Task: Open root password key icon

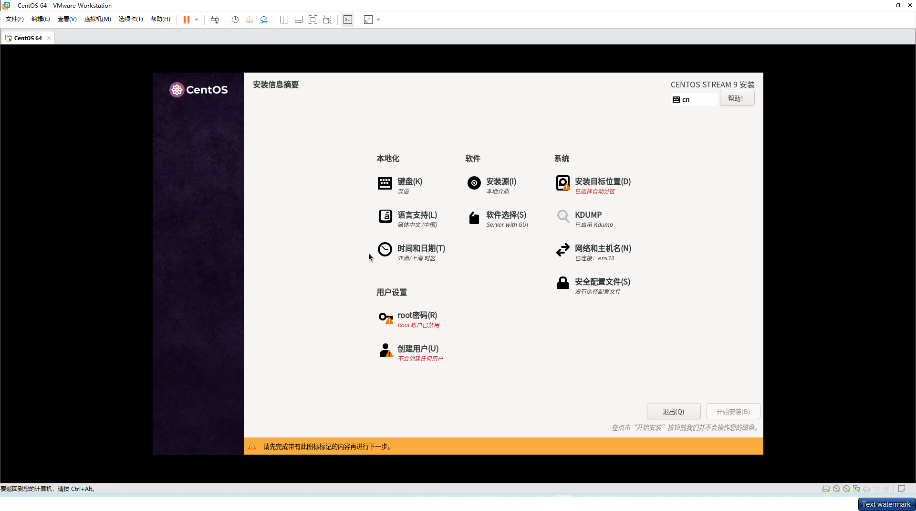Action: point(385,317)
